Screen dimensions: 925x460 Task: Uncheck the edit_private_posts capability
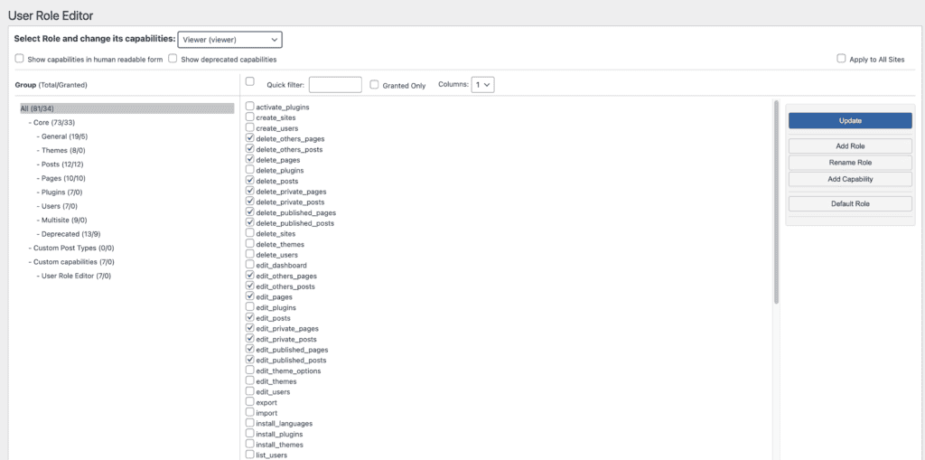click(250, 338)
